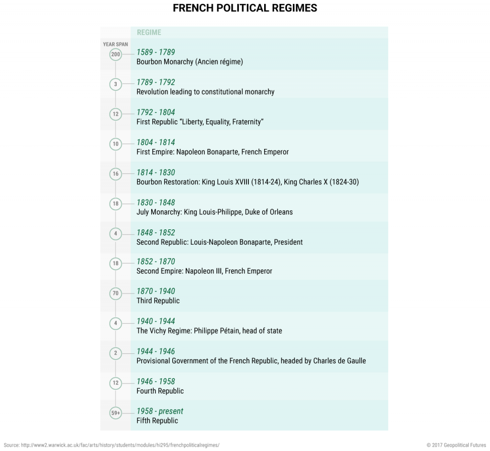Screen dimensions: 490x451
Task: Click the Fourth Republic row text
Action: click(160, 391)
